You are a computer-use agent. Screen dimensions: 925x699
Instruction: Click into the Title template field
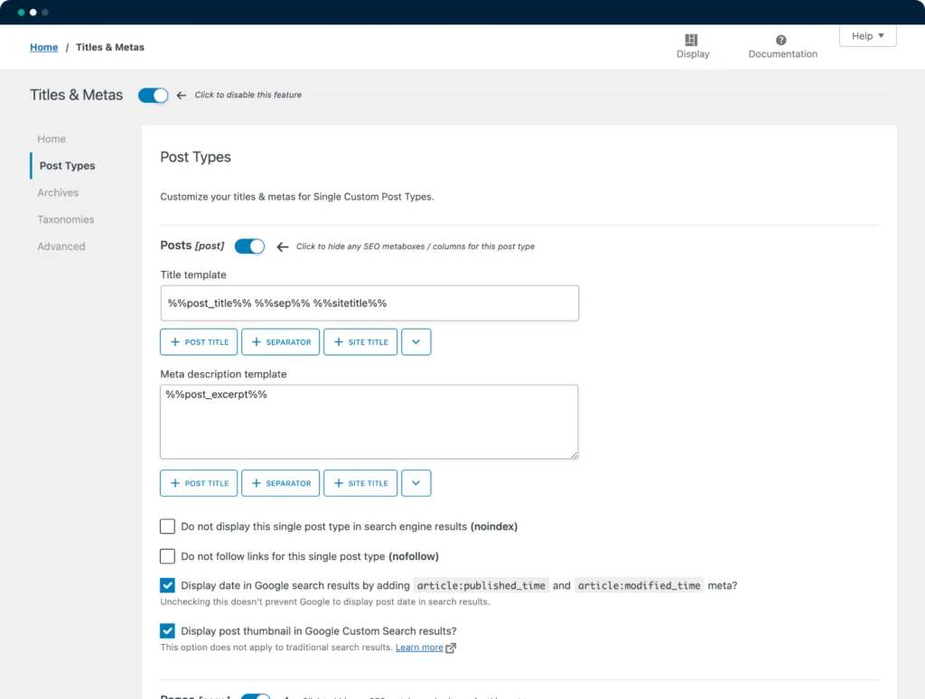(369, 303)
